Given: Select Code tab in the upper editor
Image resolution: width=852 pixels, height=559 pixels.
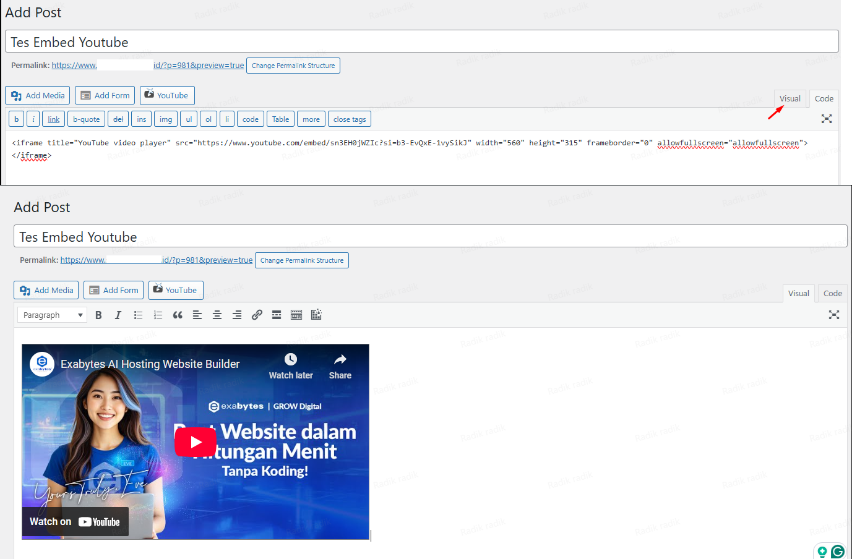Looking at the screenshot, I should (x=824, y=98).
